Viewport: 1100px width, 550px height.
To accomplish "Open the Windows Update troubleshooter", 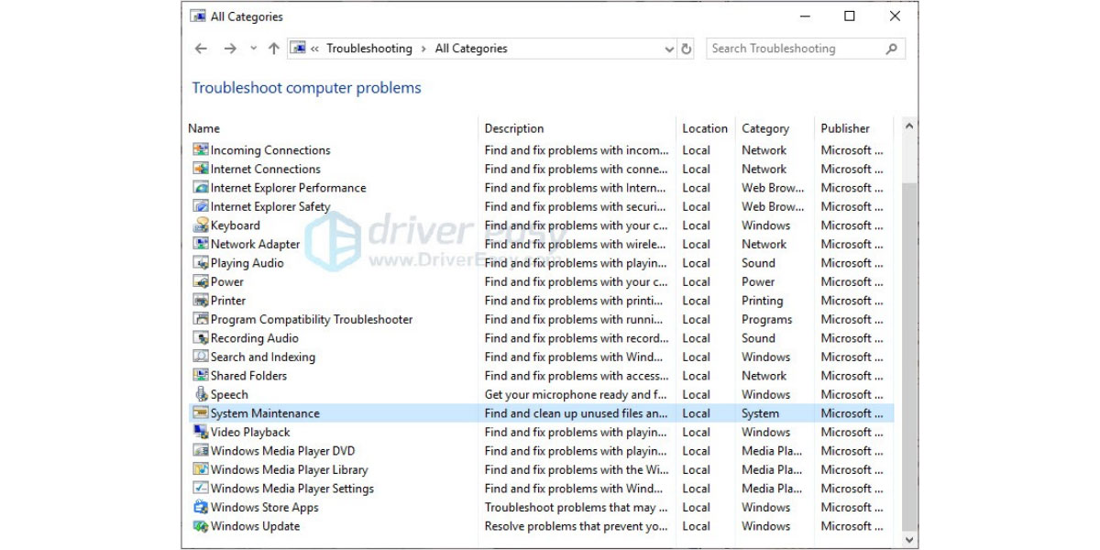I will [255, 525].
